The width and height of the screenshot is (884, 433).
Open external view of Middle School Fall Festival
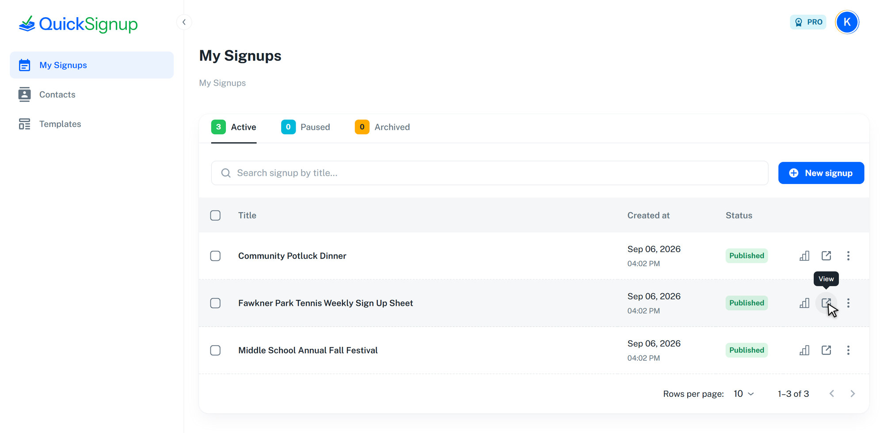(x=826, y=350)
